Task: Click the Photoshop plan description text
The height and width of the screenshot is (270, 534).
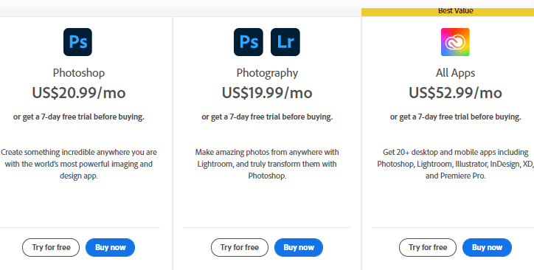Action: pyautogui.click(x=79, y=164)
